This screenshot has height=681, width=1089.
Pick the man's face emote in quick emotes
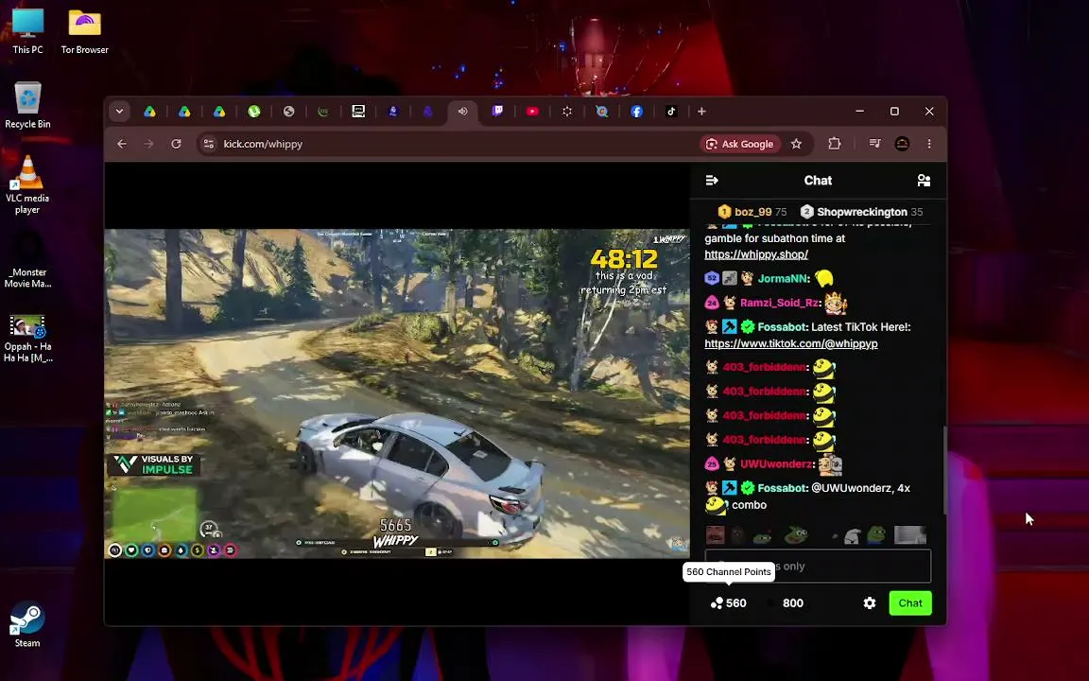click(x=716, y=534)
